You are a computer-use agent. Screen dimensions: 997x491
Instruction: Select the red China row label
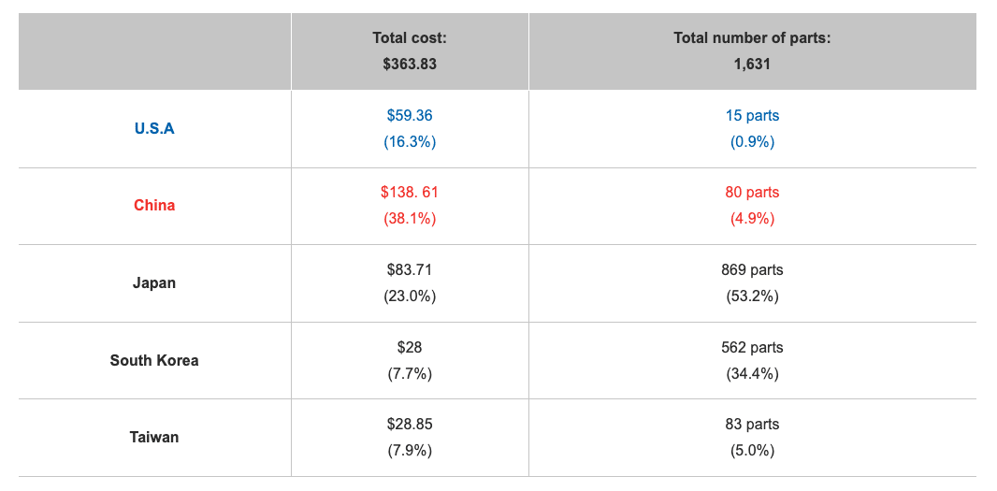coord(154,206)
